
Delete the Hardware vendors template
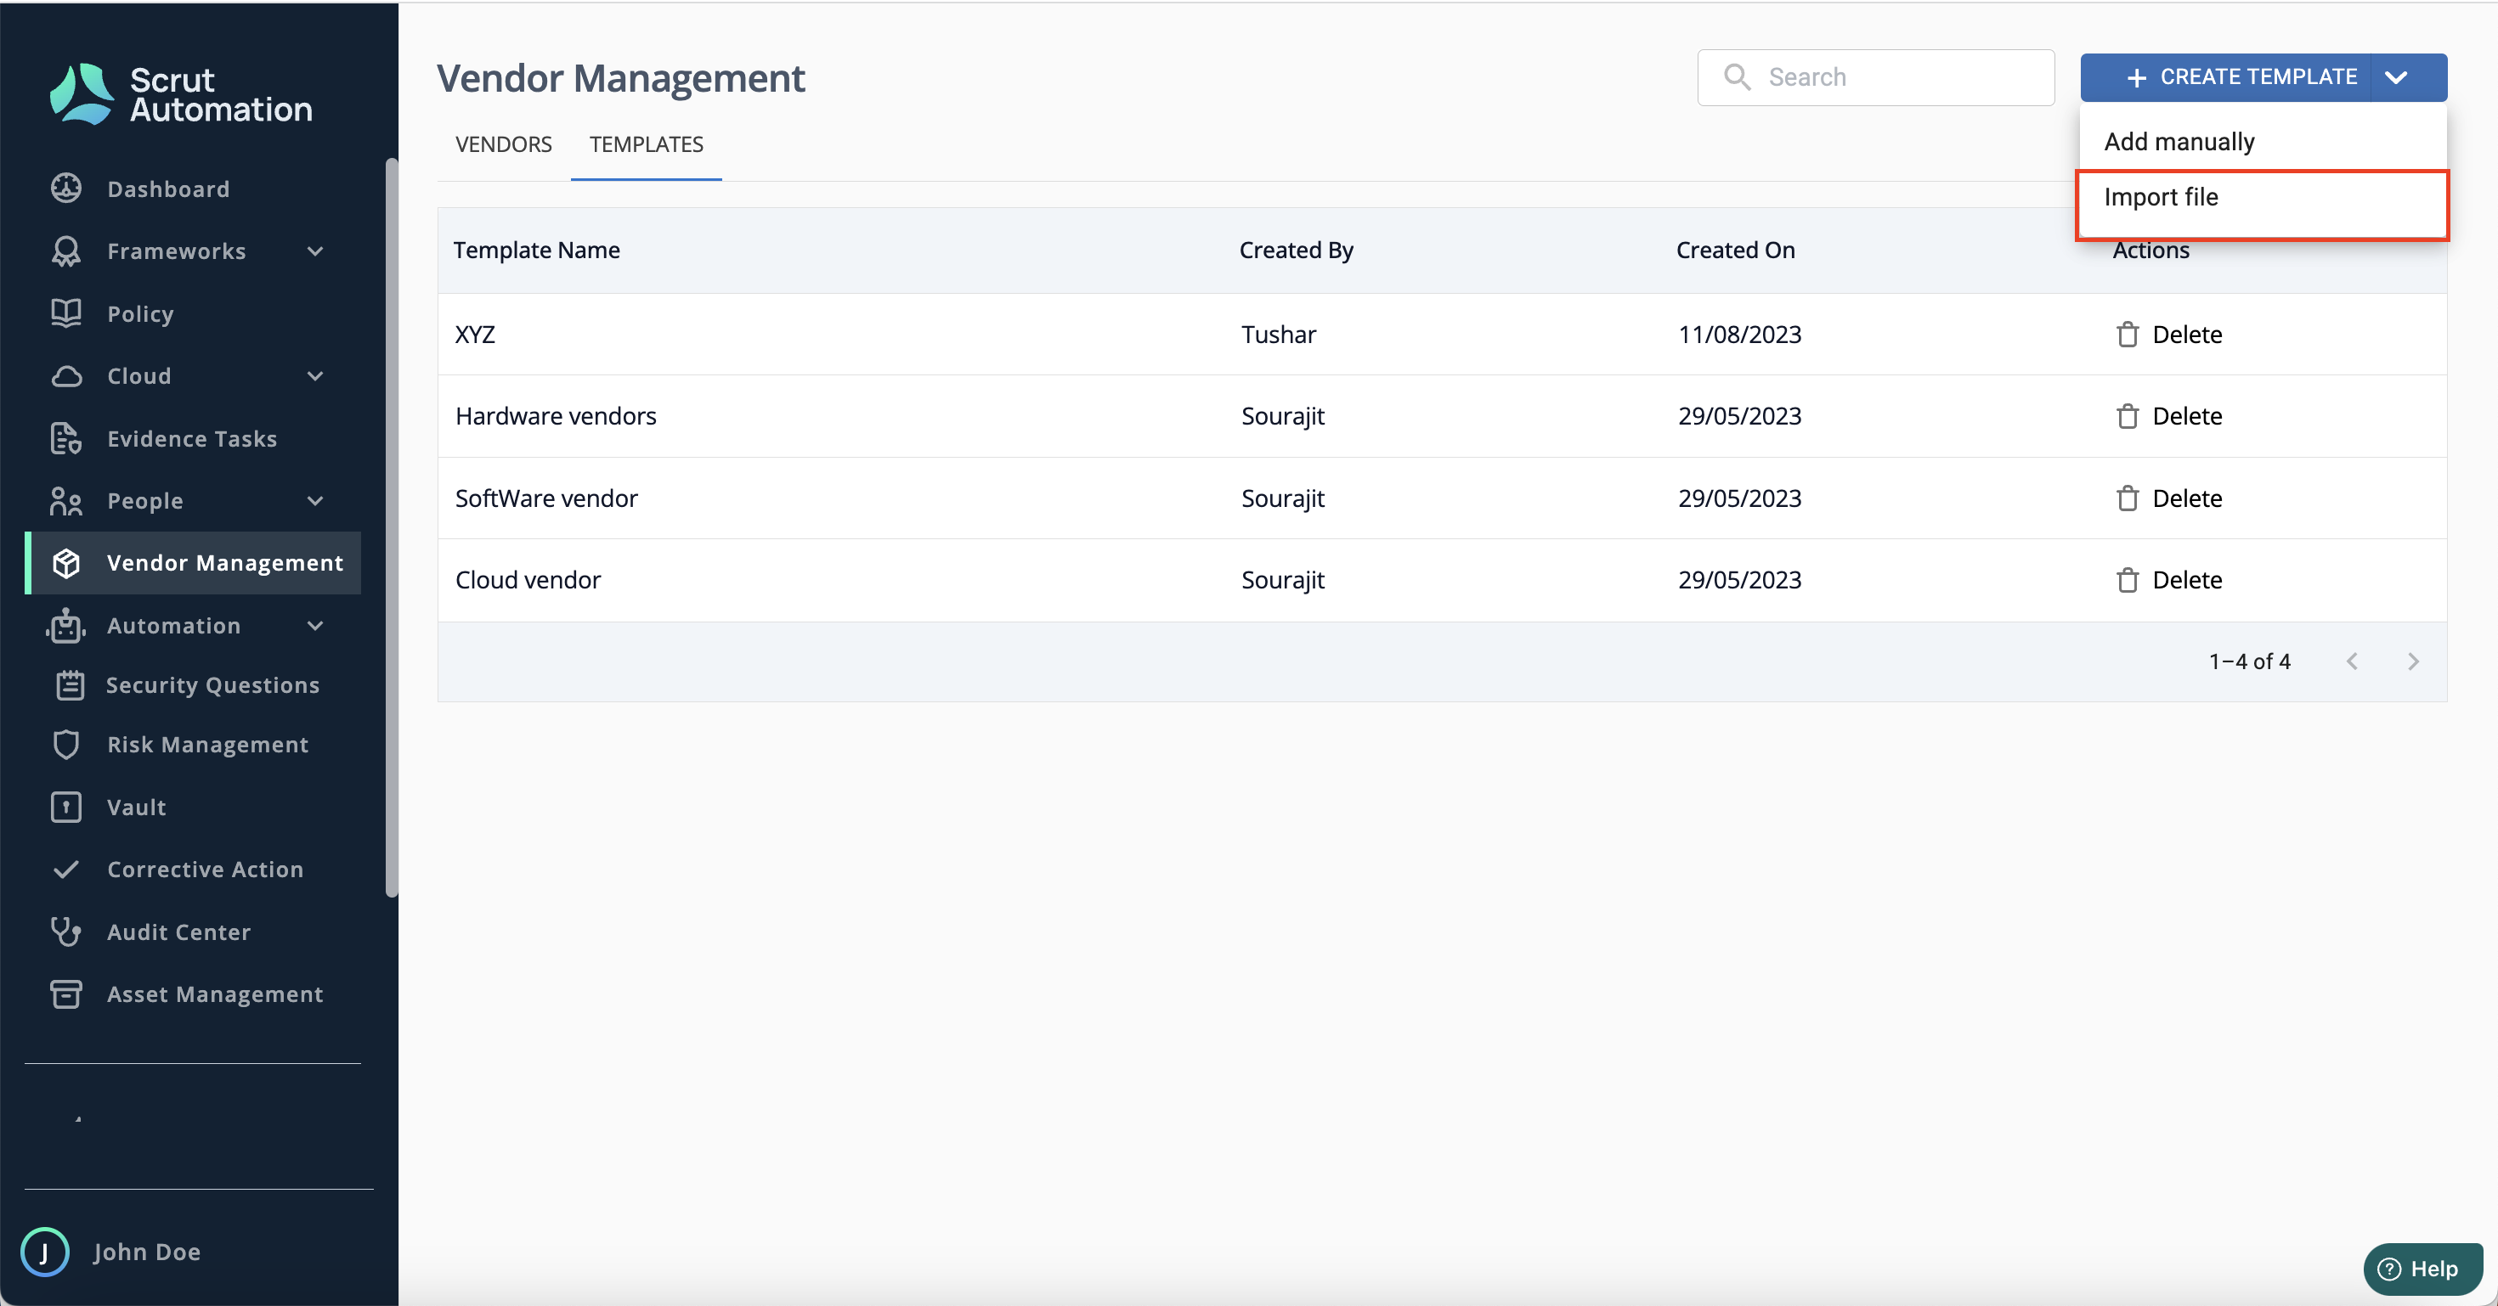pyautogui.click(x=2168, y=415)
